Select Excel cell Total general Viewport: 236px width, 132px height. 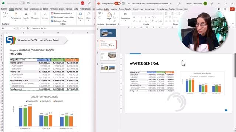click(23, 89)
